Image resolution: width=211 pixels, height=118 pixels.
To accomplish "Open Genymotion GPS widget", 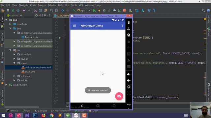I will 129,29.
